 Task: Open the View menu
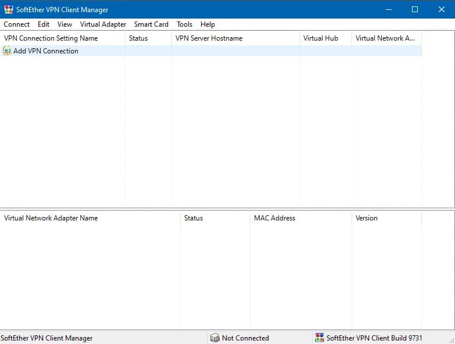pyautogui.click(x=65, y=24)
